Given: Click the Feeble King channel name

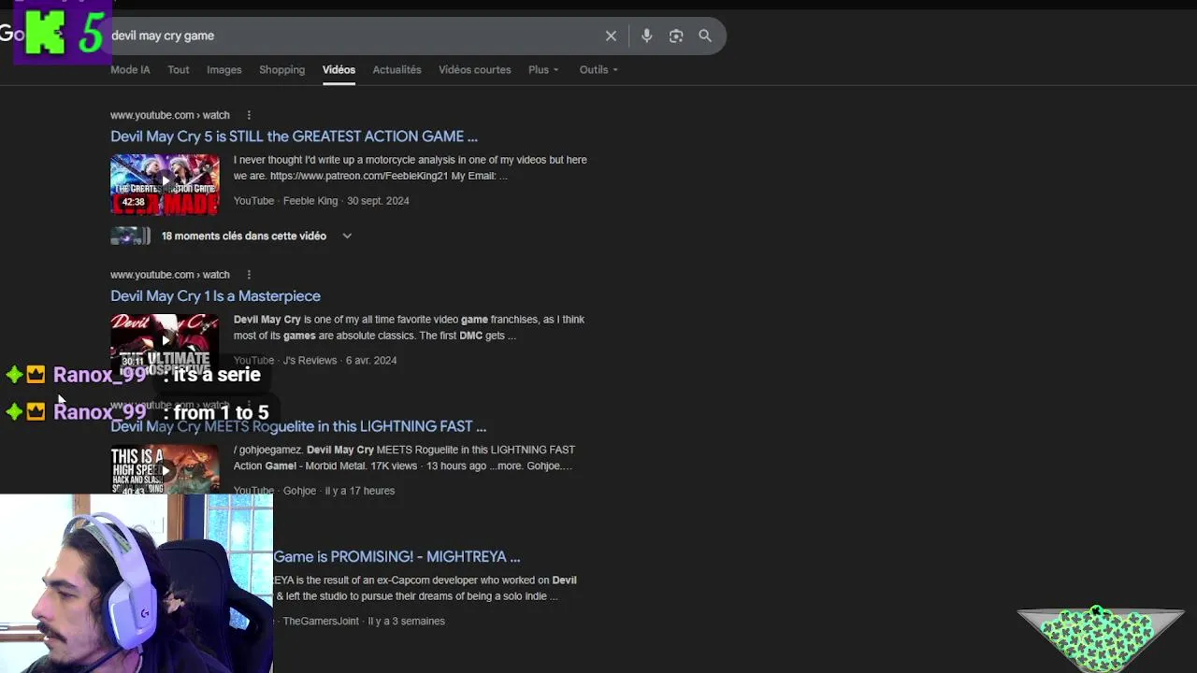Looking at the screenshot, I should point(310,201).
